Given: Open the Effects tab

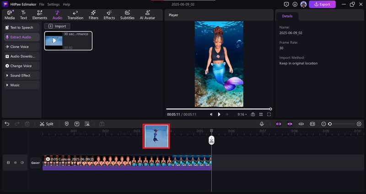Looking at the screenshot, I should pyautogui.click(x=109, y=15).
